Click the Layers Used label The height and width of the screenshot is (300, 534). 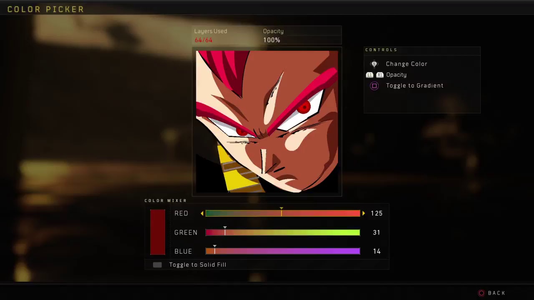coord(211,31)
